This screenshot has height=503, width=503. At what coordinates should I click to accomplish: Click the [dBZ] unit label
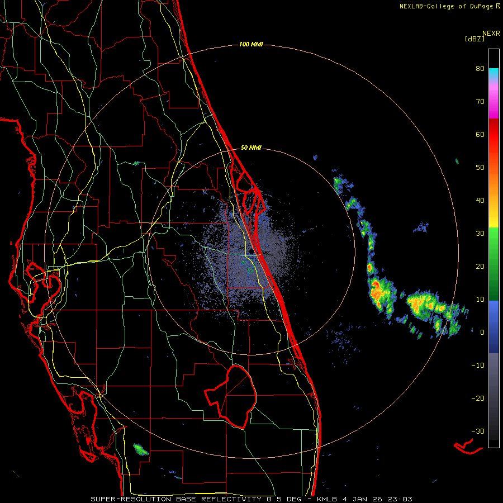tap(474, 39)
